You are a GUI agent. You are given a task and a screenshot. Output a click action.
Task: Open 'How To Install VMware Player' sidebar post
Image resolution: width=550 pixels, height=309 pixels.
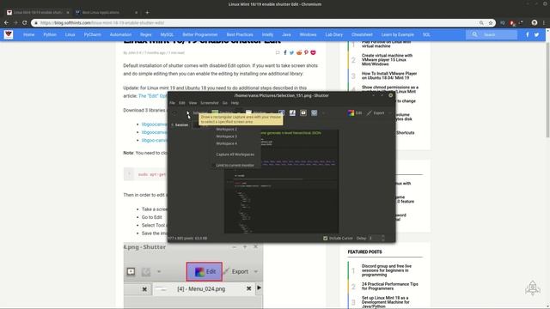389,76
